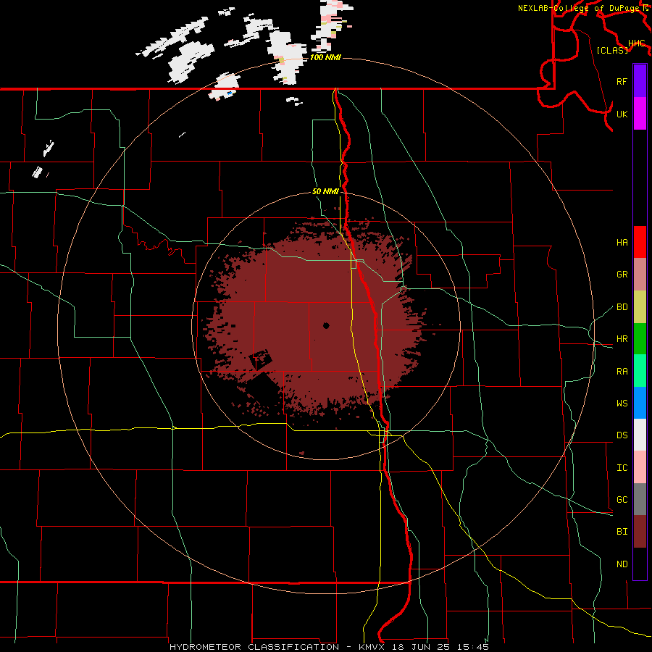Click the brown BI legend swatch
Viewport: 652px width, 652px height.
[640, 532]
